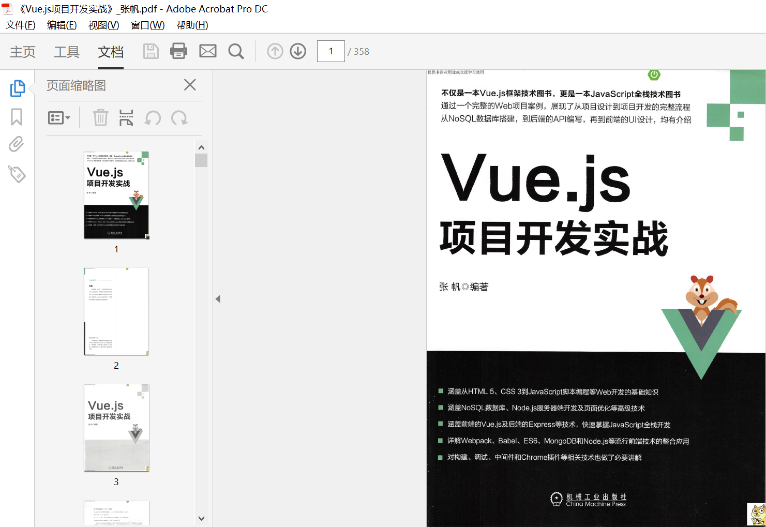Viewport: 766px width, 527px height.
Task: Switch to the 工具 tab
Action: 67,52
